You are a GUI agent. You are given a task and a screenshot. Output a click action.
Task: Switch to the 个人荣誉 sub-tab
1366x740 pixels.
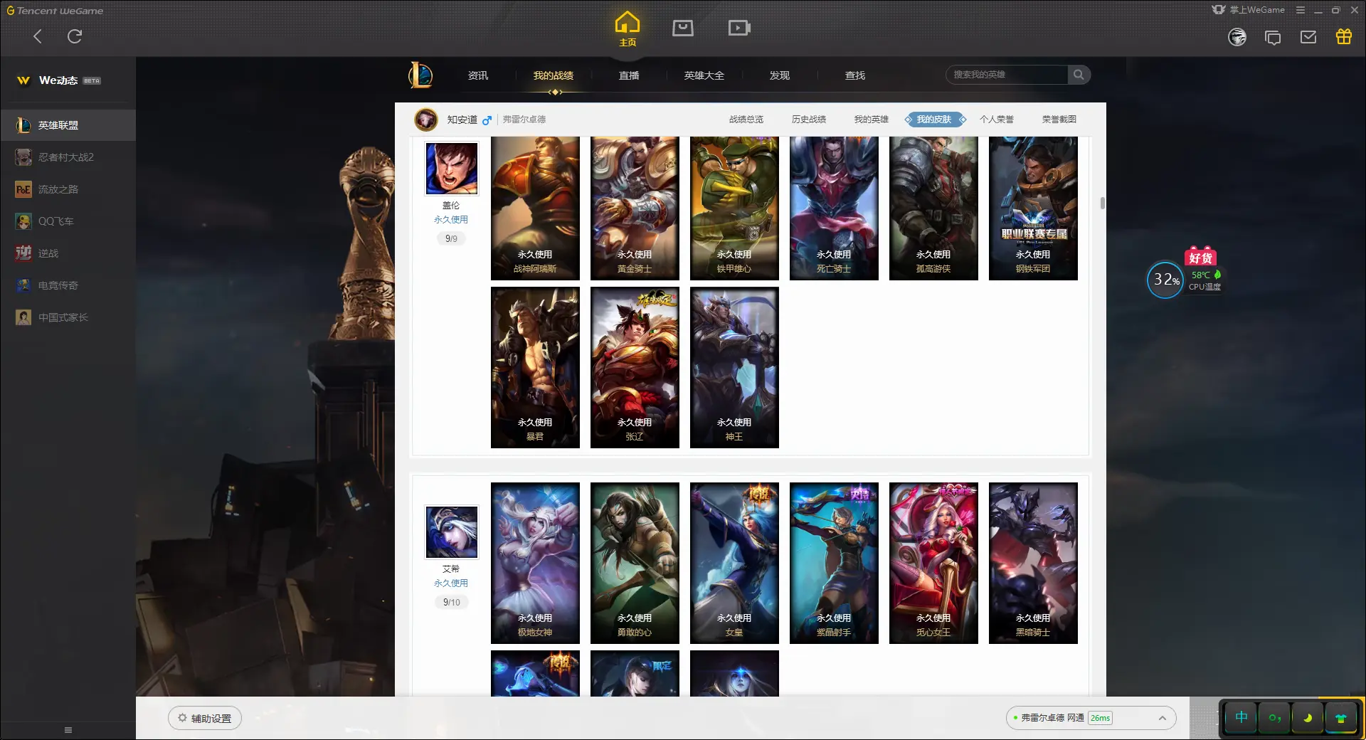pyautogui.click(x=997, y=120)
